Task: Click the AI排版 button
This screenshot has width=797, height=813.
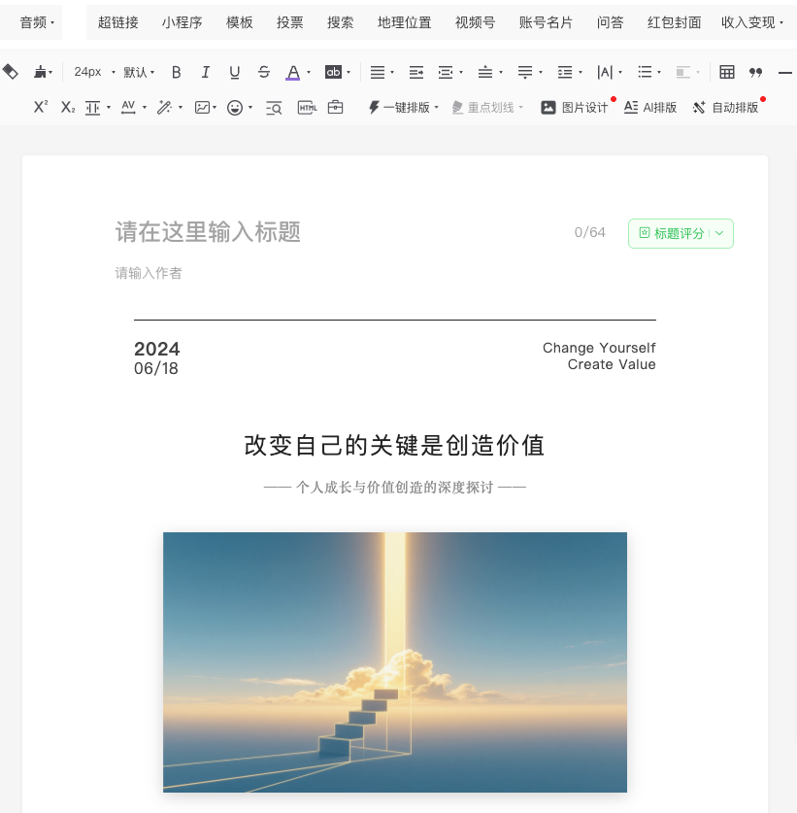Action: tap(650, 107)
